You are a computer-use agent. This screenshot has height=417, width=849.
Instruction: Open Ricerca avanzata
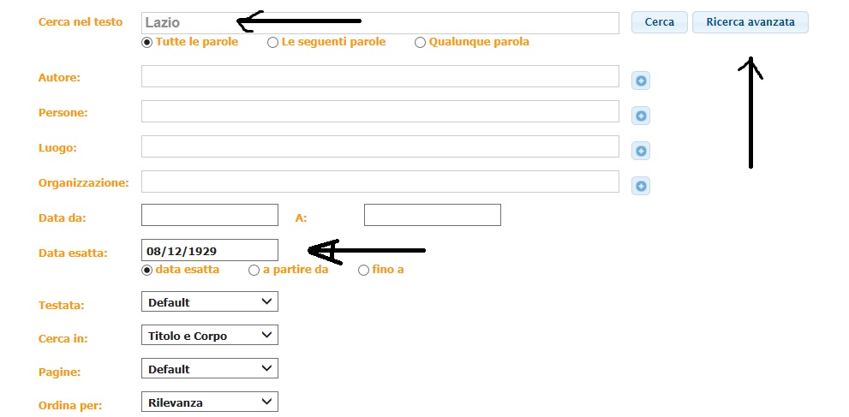tap(750, 22)
